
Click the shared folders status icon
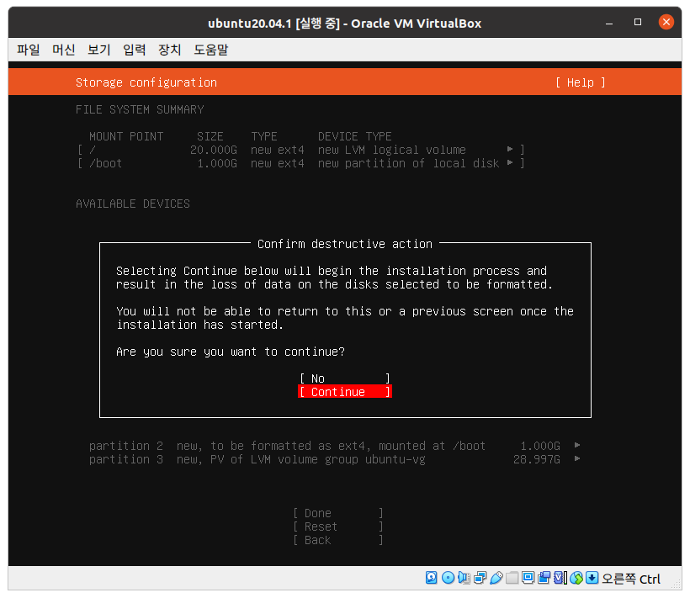coord(512,578)
